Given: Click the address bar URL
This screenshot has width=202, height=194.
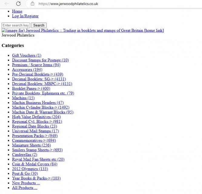Looking at the screenshot, I should click(68, 4).
